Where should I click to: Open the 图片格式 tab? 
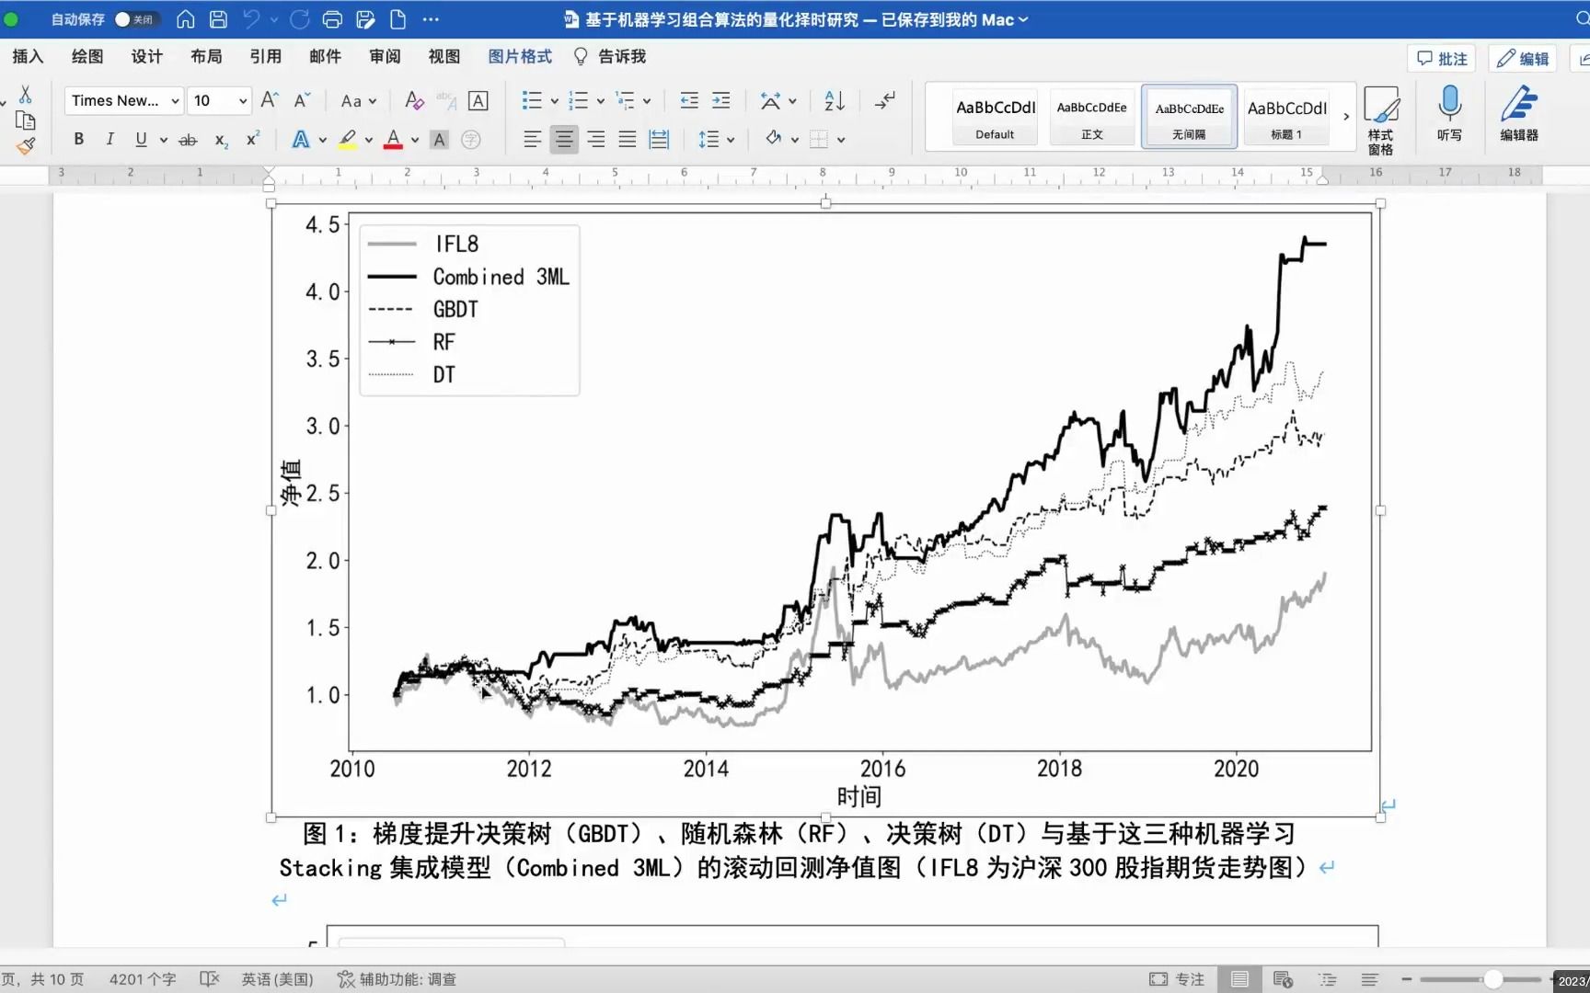coord(520,57)
